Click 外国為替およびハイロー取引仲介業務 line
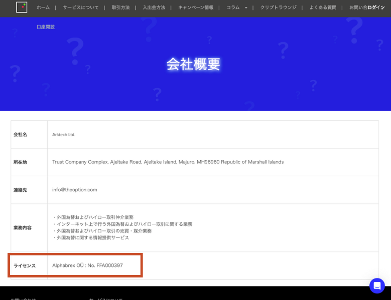391x300 pixels. pos(93,217)
